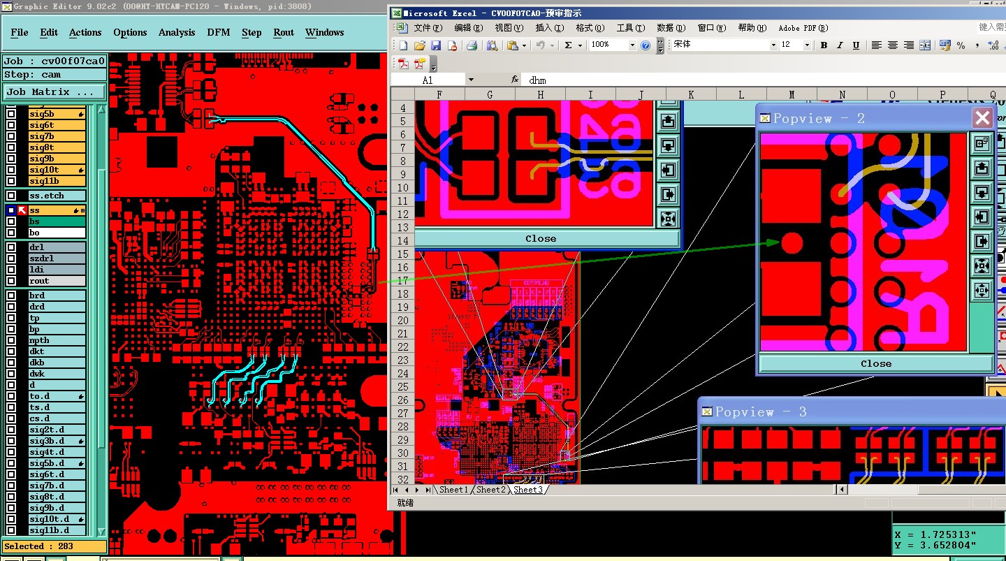1006x561 pixels.
Task: Click the New workbook icon in Excel
Action: (x=403, y=45)
